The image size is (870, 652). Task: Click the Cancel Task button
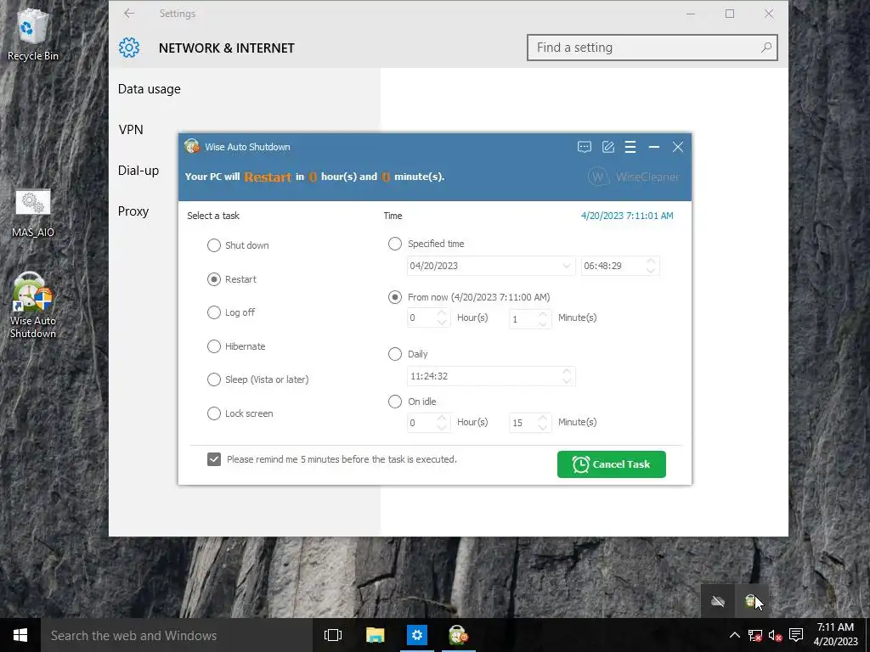pos(612,464)
